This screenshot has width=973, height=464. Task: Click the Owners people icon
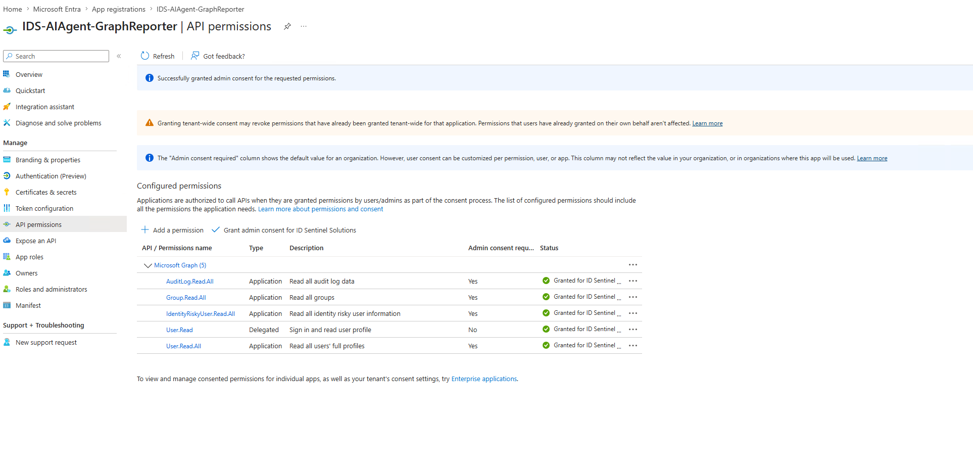coord(7,273)
